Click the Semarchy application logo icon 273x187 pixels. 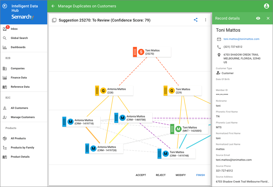[x=5, y=6]
